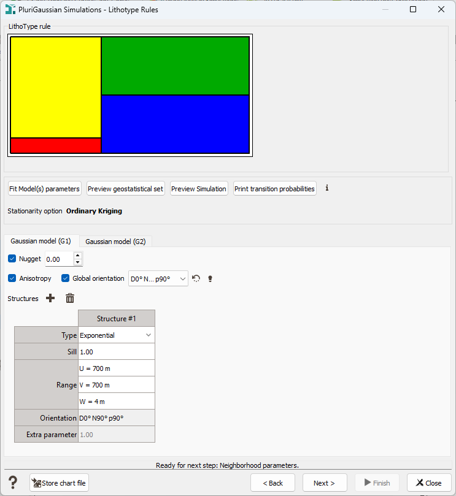Switch to Gaussian model (G2) tab
The height and width of the screenshot is (496, 456).
[x=115, y=242]
